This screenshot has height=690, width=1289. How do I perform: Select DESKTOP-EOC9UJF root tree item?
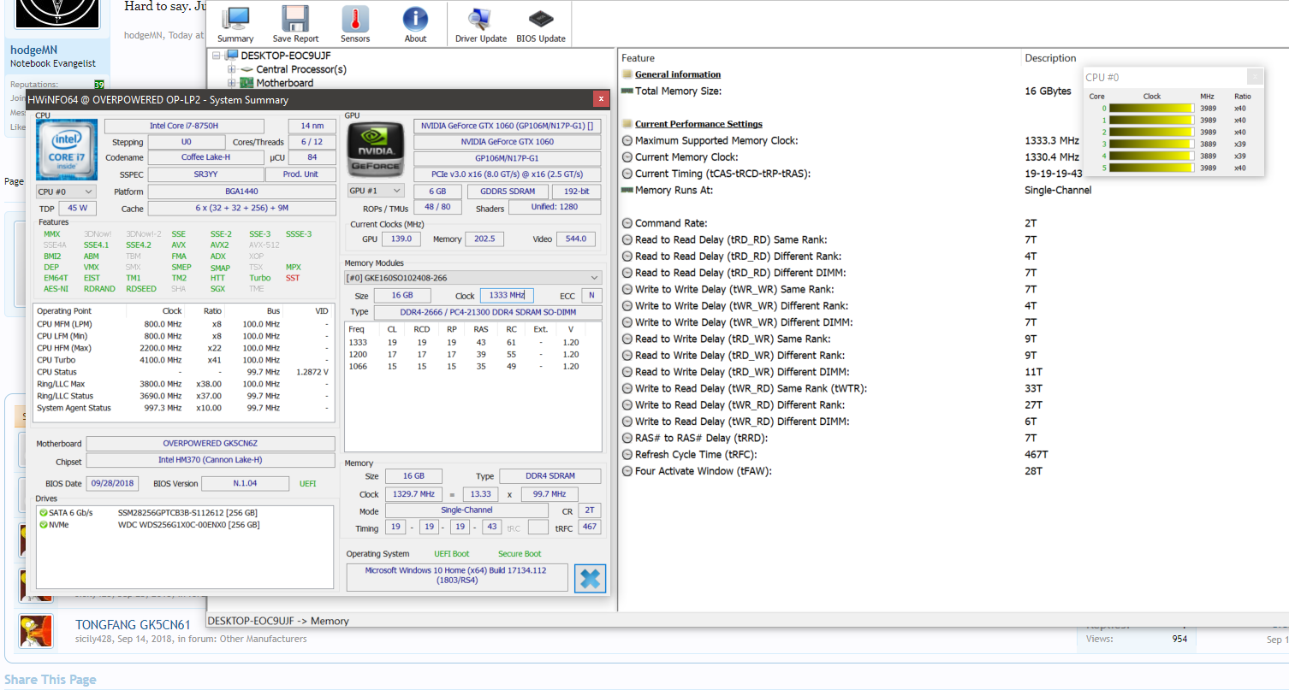click(286, 56)
